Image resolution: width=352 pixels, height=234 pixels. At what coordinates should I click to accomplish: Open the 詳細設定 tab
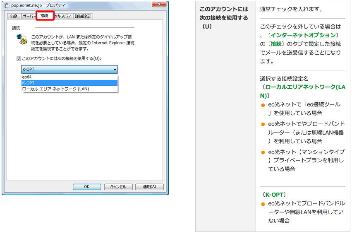point(83,17)
